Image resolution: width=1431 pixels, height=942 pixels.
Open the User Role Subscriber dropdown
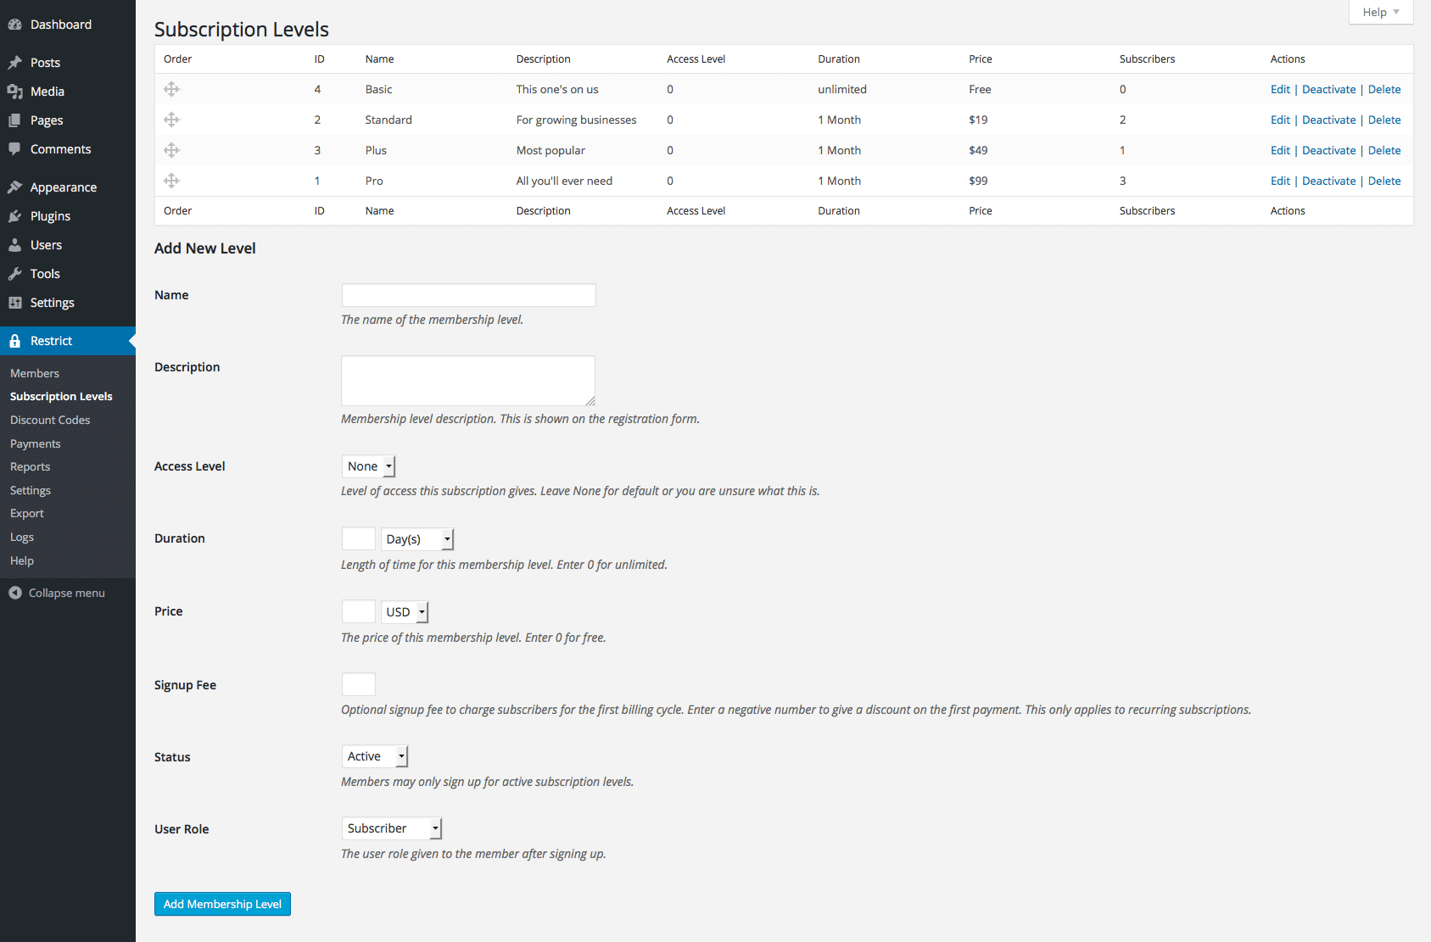coord(392,828)
